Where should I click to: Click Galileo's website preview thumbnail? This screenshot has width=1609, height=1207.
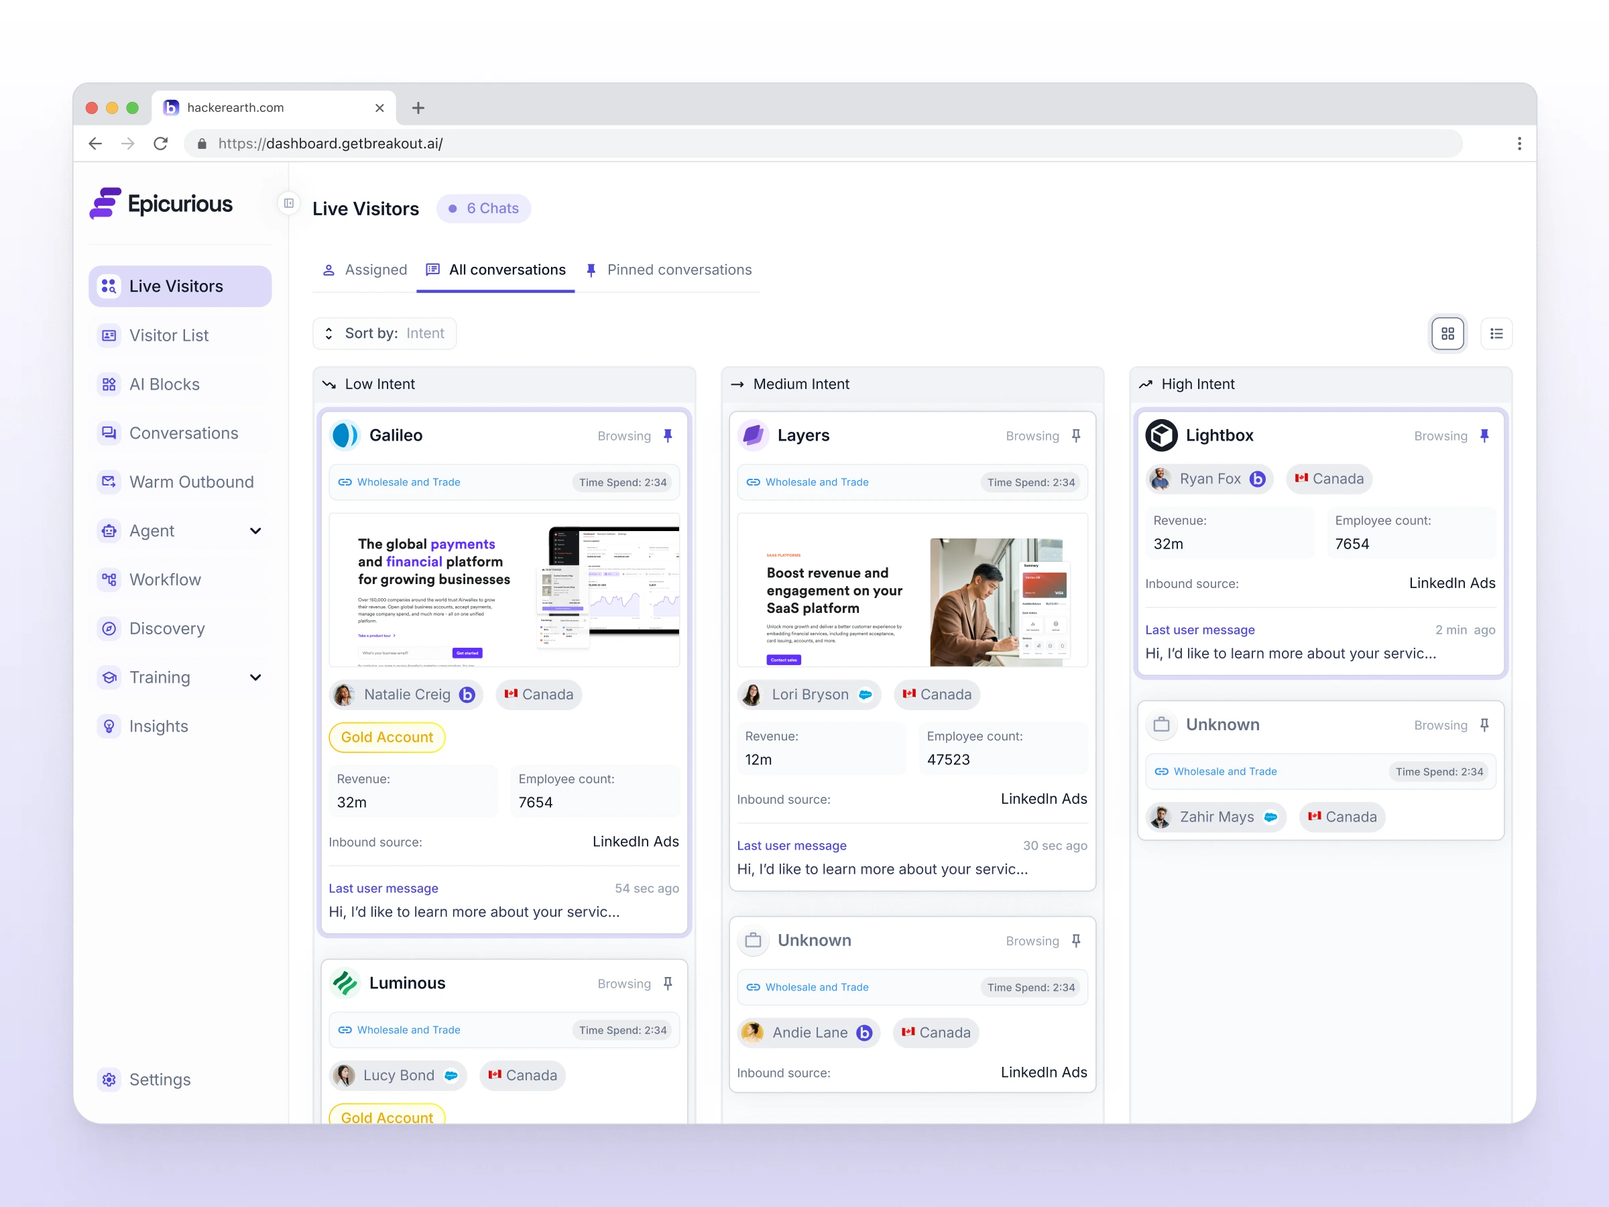504,589
